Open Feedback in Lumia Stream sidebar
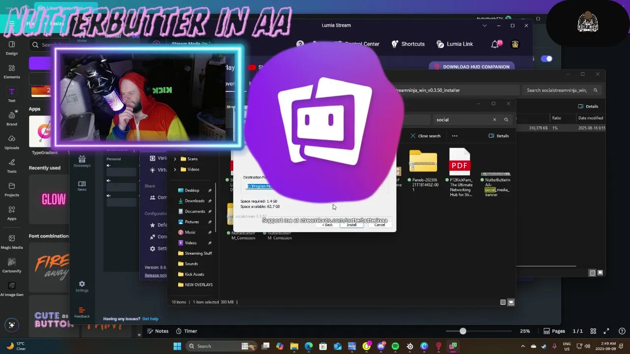Image resolution: width=630 pixels, height=354 pixels. pos(82,312)
